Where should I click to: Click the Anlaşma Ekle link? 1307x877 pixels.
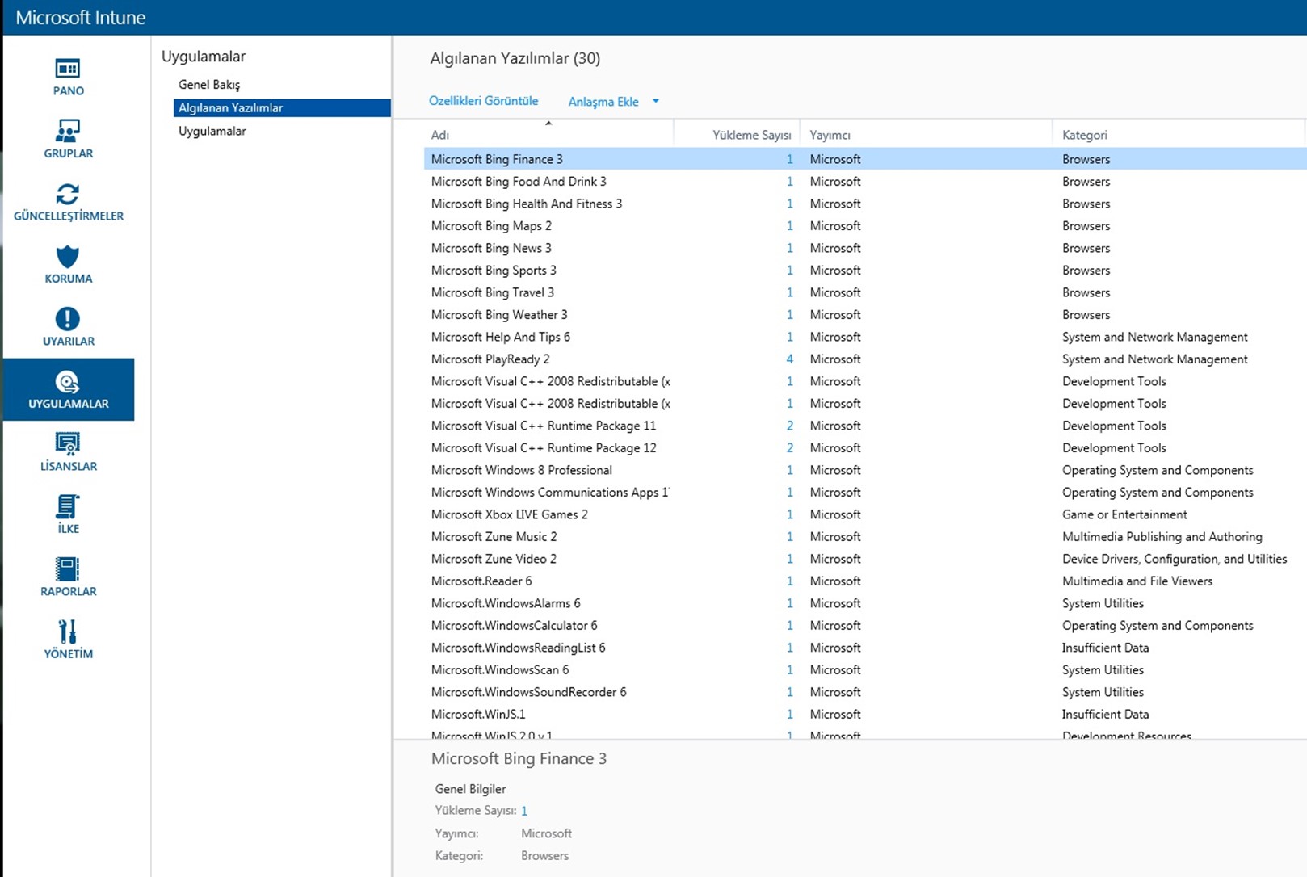[x=603, y=102]
